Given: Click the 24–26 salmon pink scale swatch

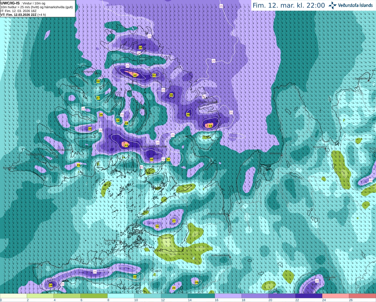Looking at the screenshot, I should [x=335, y=296].
